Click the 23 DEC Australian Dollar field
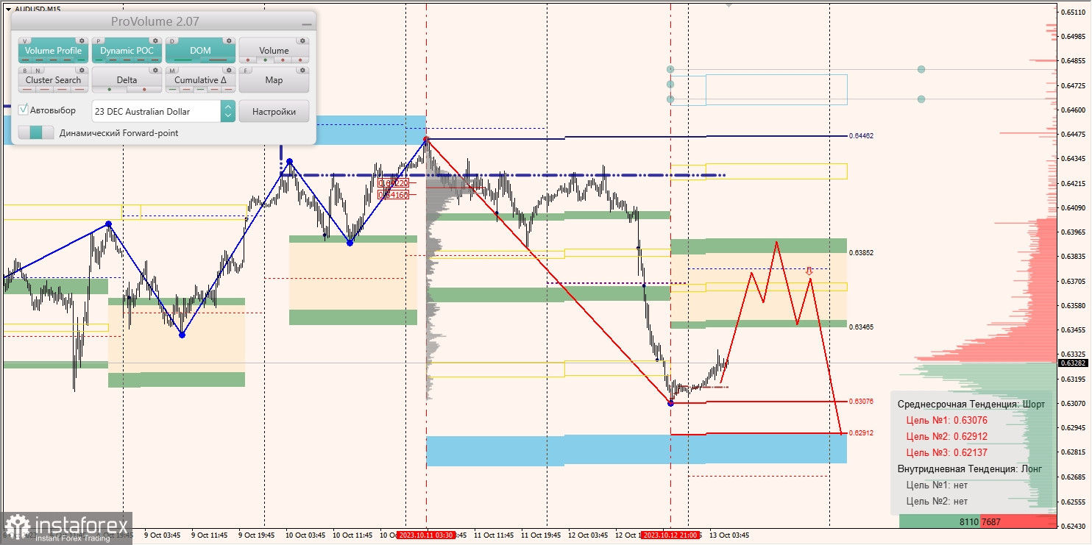The width and height of the screenshot is (1092, 545). point(156,111)
